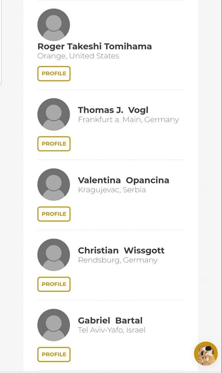Click location text Frankfurt a. Main, Germany
The width and height of the screenshot is (222, 373).
pos(128,119)
